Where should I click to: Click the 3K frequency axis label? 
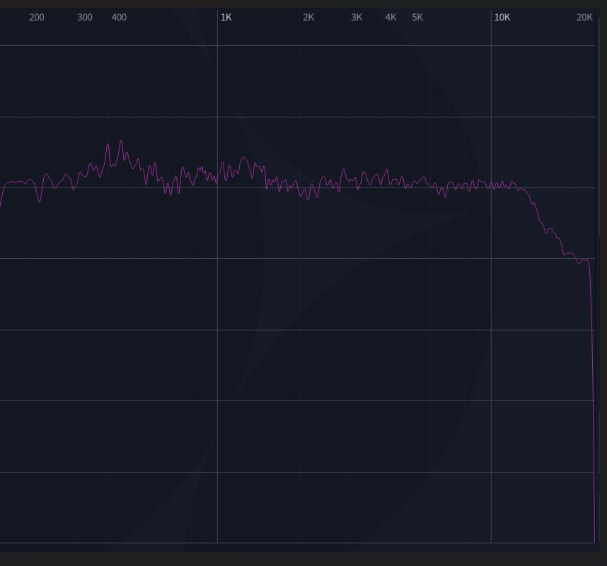point(357,18)
